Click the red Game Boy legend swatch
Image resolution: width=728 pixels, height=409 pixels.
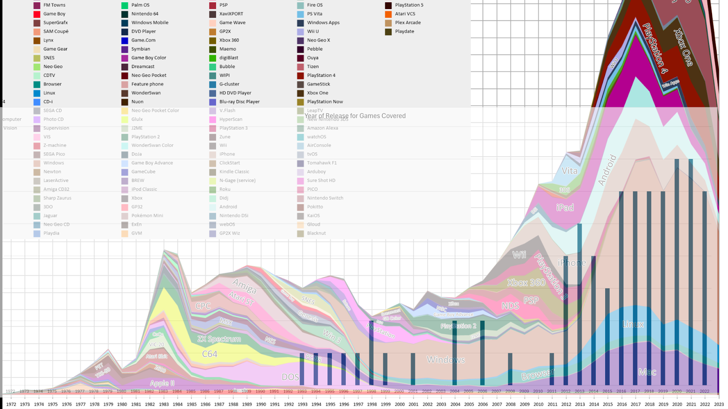pyautogui.click(x=37, y=14)
